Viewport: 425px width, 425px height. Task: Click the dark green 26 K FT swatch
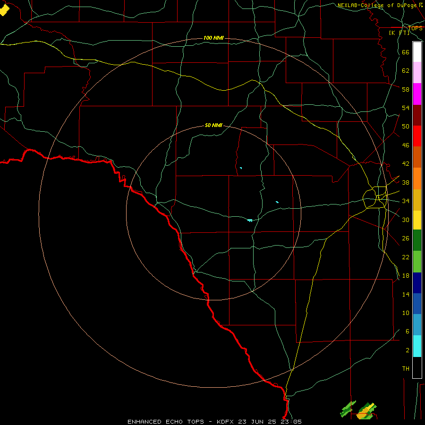click(417, 240)
